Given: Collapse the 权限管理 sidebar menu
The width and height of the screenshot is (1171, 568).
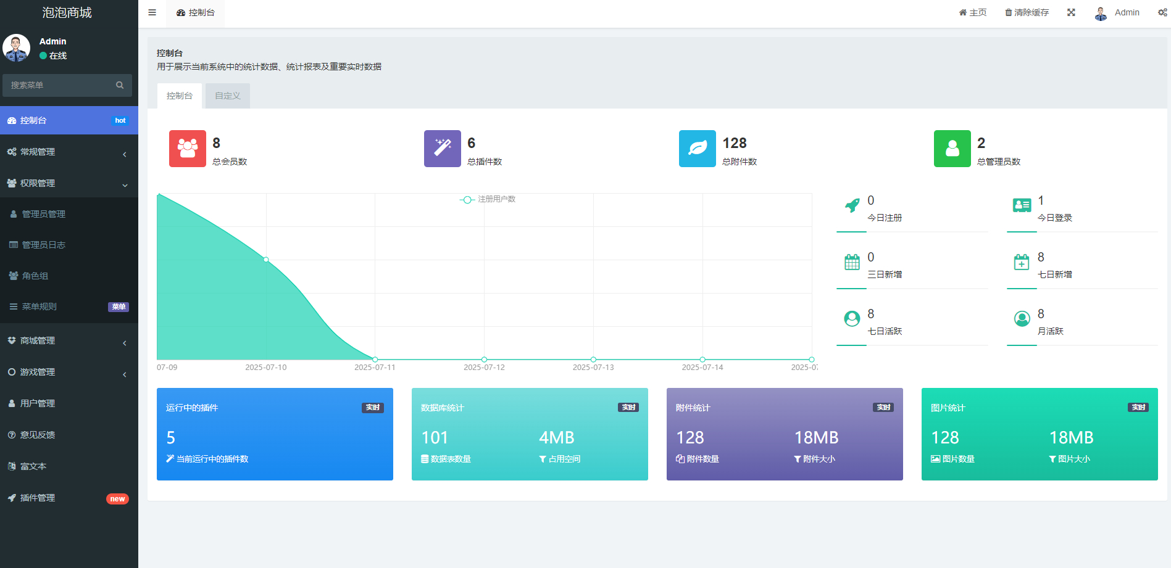Looking at the screenshot, I should [x=69, y=183].
